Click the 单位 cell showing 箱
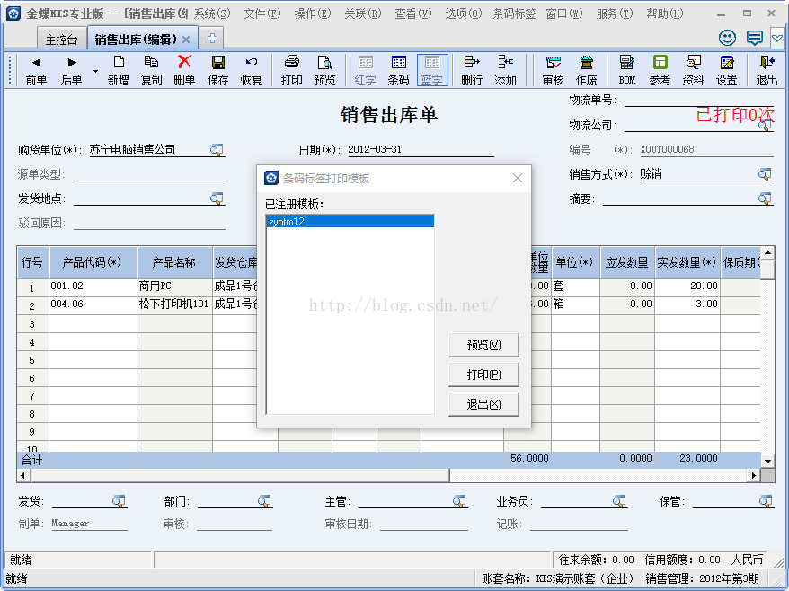The width and height of the screenshot is (789, 591). point(576,304)
